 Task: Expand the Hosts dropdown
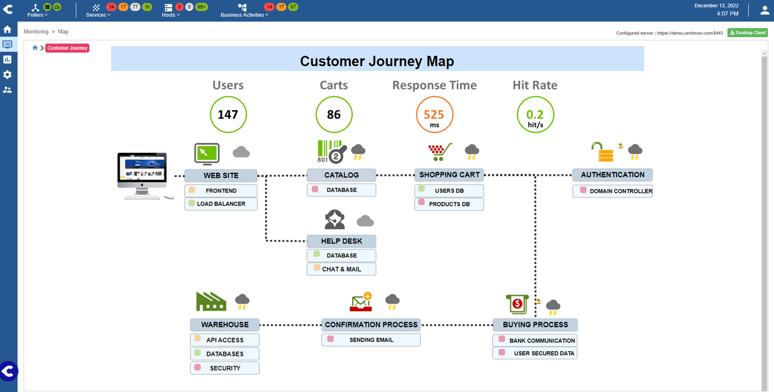click(171, 15)
